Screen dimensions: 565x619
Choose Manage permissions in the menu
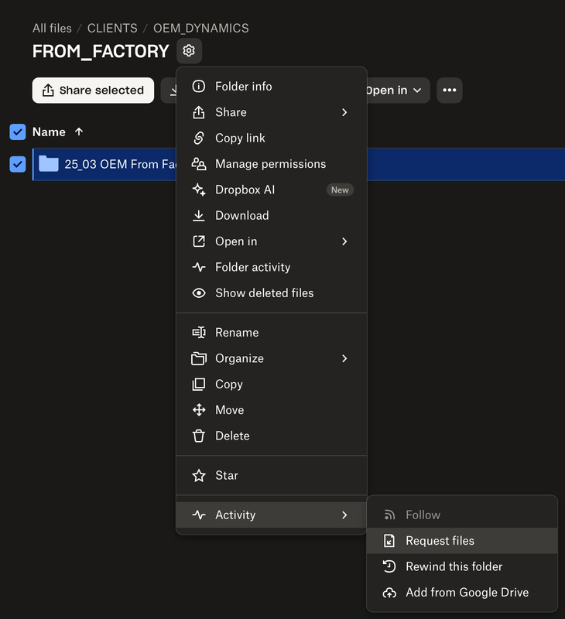tap(270, 164)
